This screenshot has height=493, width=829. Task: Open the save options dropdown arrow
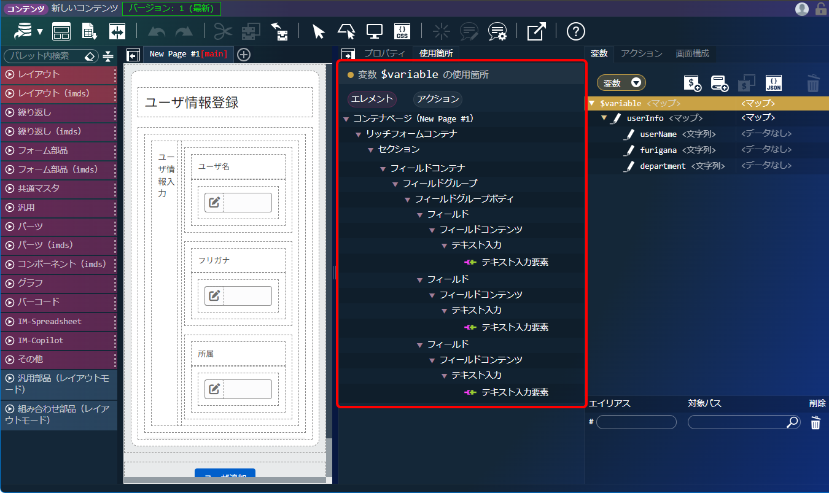[40, 32]
